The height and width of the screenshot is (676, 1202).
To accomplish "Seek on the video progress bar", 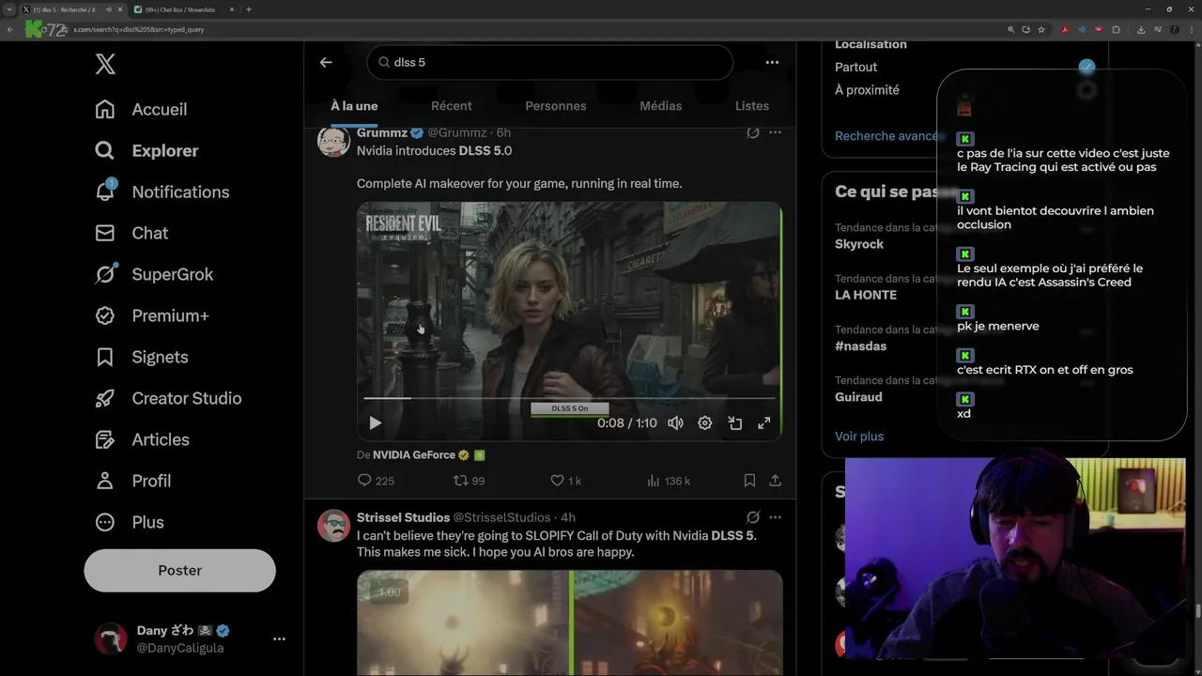I will pos(569,398).
